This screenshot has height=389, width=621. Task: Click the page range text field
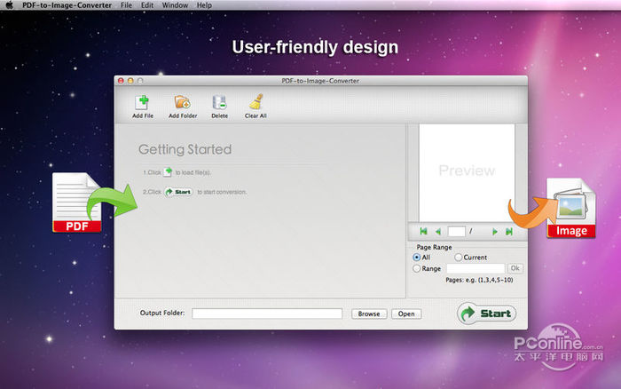coord(476,268)
